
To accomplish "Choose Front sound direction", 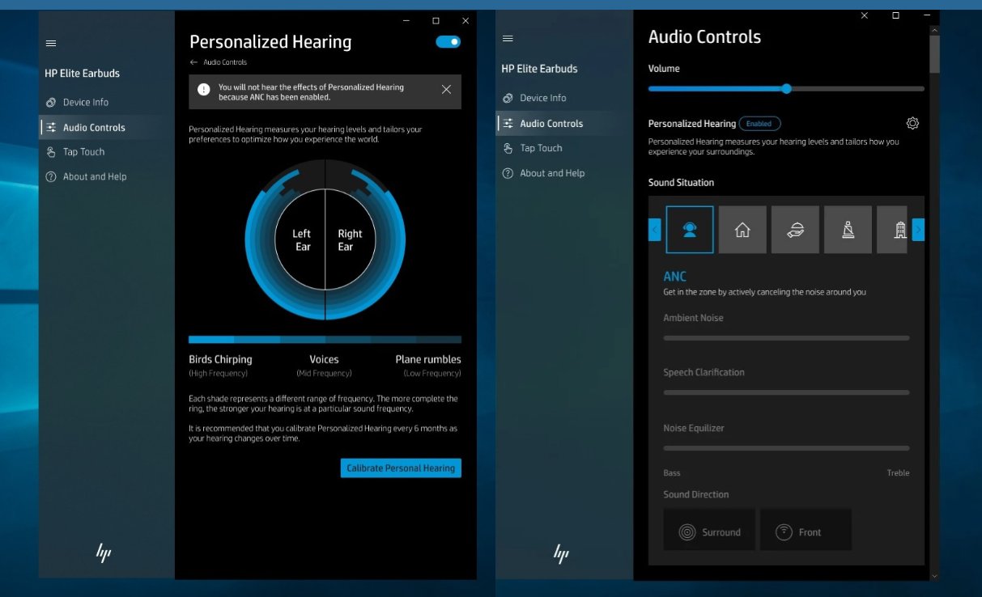I will pyautogui.click(x=806, y=530).
